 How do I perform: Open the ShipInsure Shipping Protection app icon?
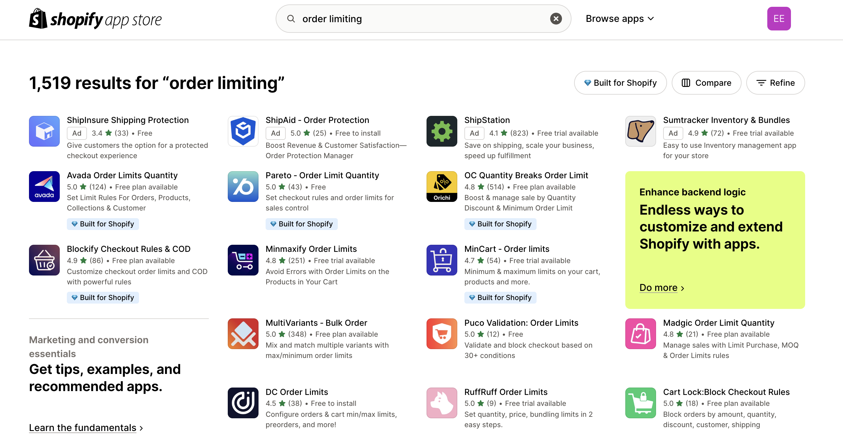click(x=44, y=131)
